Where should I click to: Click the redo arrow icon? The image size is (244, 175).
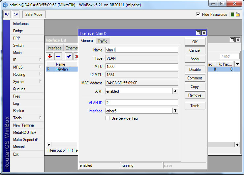click(15, 15)
